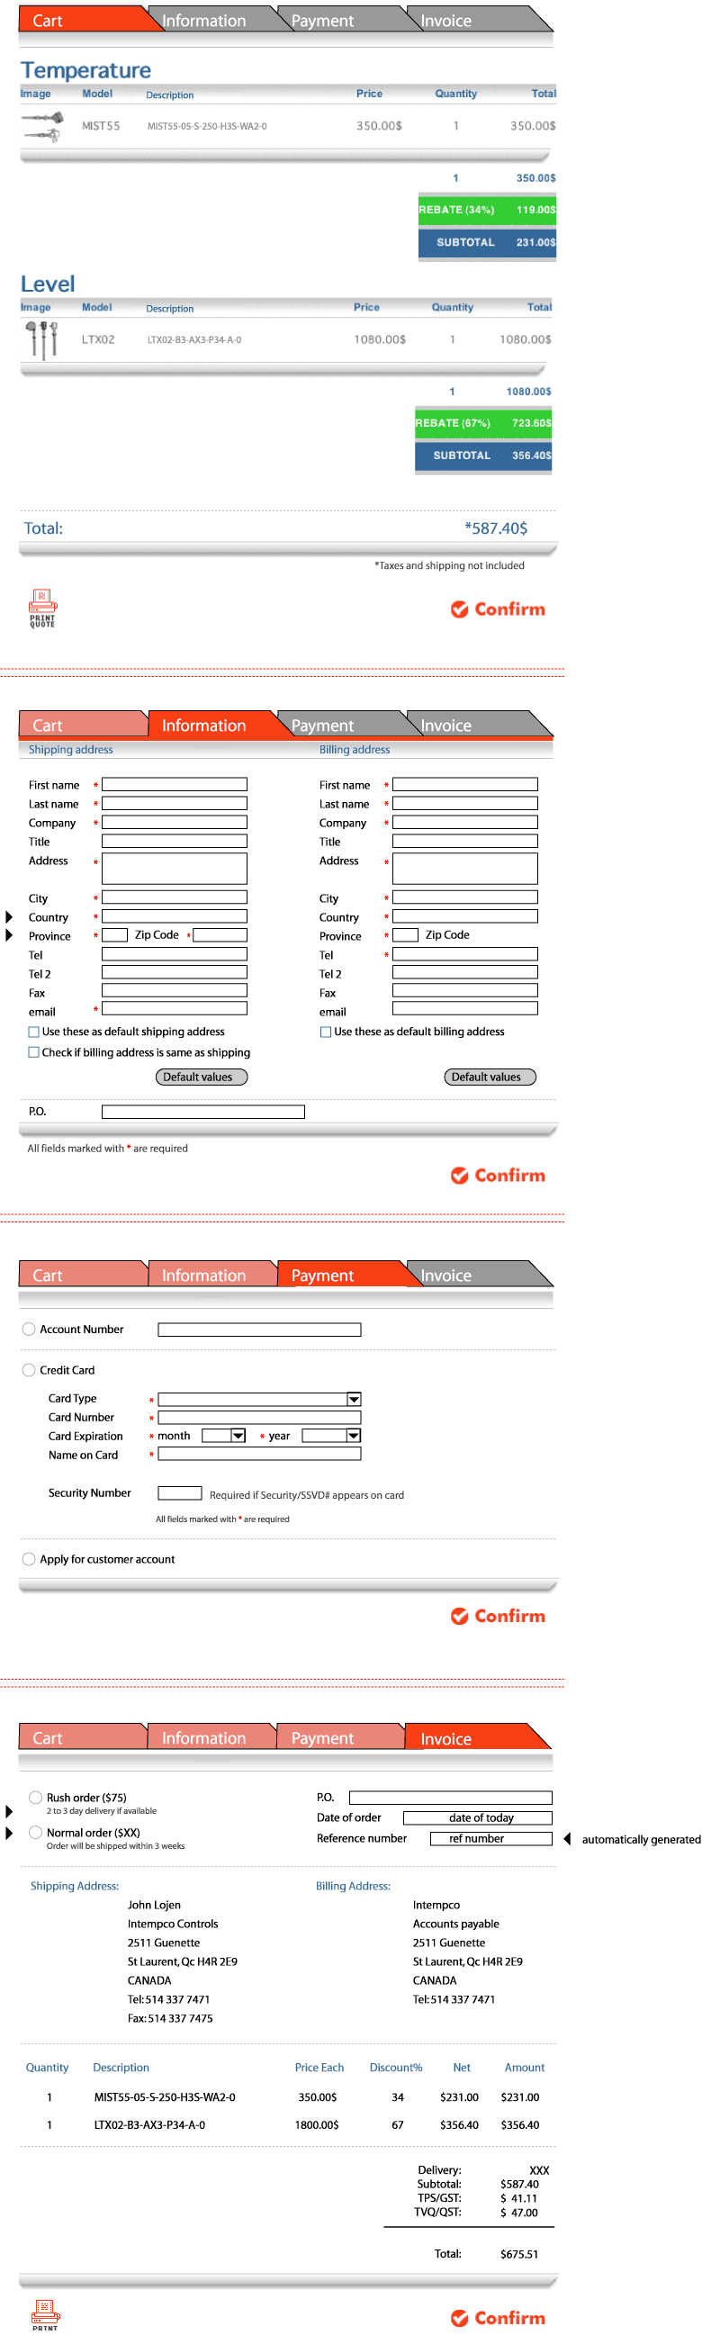Confirm the final invoice after the $675.51 total
Image resolution: width=702 pixels, height=2344 pixels.
point(498,2317)
